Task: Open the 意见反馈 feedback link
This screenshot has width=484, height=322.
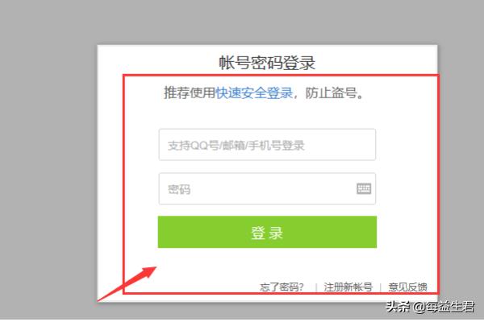Action: click(x=407, y=287)
